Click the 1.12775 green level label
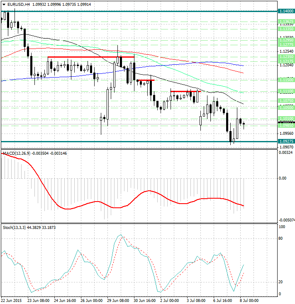295x304 pixels. 286,45
